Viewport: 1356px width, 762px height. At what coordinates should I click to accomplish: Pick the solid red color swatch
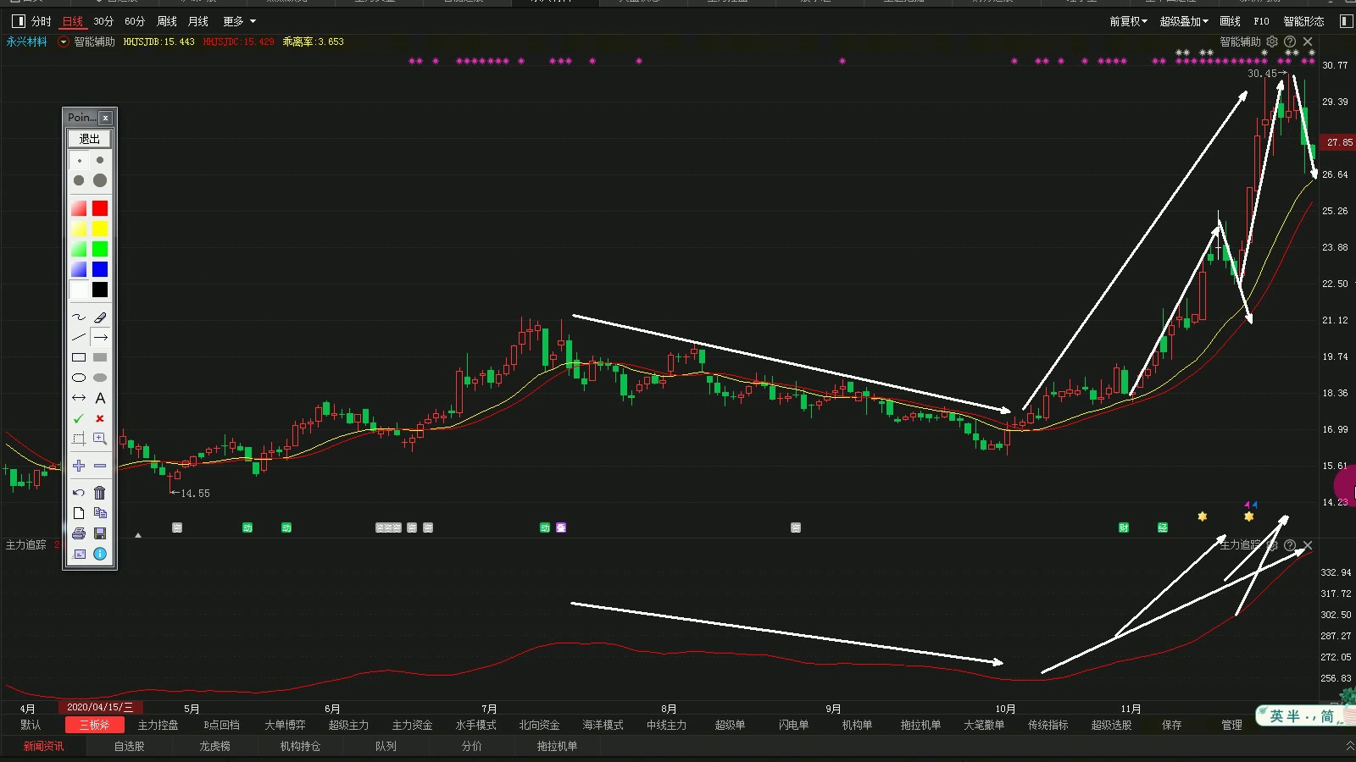pos(100,208)
